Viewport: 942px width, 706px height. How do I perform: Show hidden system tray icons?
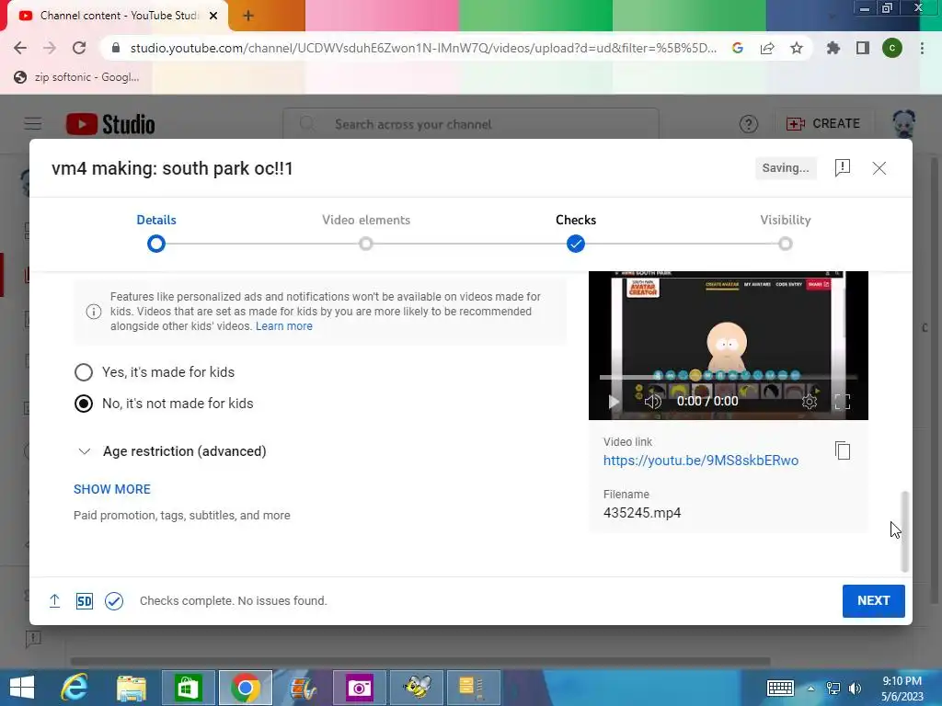pyautogui.click(x=811, y=688)
